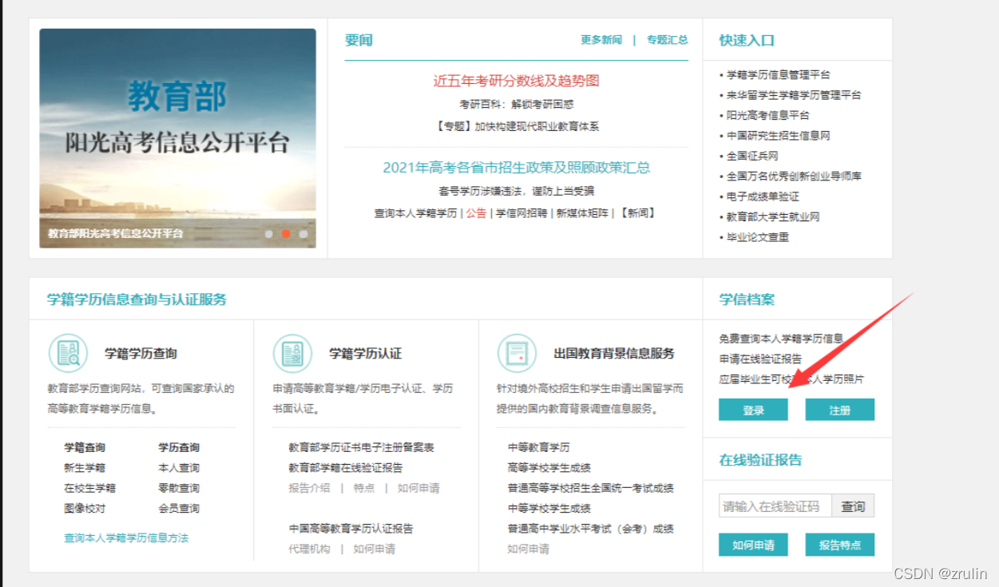Open 近五年考研分数线及趋势图 headline
The width and height of the screenshot is (999, 587).
coord(517,81)
